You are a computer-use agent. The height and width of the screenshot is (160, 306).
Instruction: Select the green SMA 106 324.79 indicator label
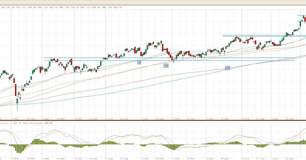[x=112, y=7]
